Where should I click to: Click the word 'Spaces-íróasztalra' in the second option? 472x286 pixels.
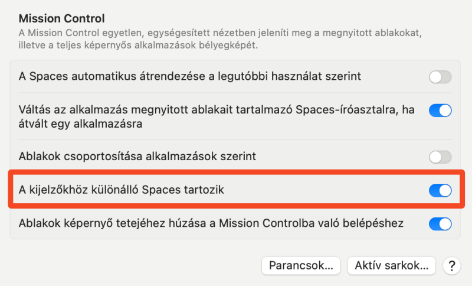pos(346,110)
